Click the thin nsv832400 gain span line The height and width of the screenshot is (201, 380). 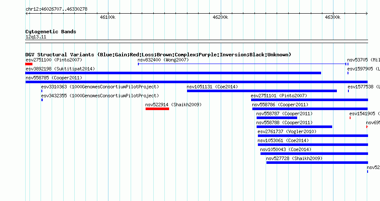(x=242, y=64)
